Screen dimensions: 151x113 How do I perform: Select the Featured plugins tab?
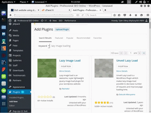(59, 38)
